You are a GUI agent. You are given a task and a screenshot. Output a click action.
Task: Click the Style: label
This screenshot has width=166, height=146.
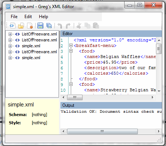pos(15,123)
